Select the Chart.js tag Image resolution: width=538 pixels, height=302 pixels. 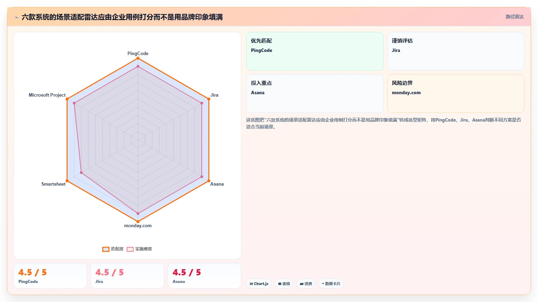click(259, 284)
